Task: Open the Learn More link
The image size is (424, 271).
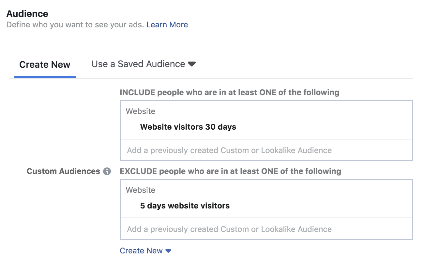Action: tap(167, 25)
